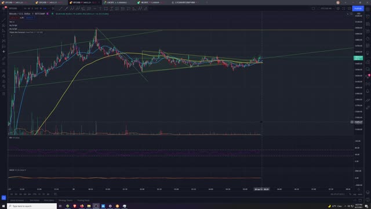The image size is (371, 209).
Task: Click the blue Buy price button
Action: (x=30, y=18)
